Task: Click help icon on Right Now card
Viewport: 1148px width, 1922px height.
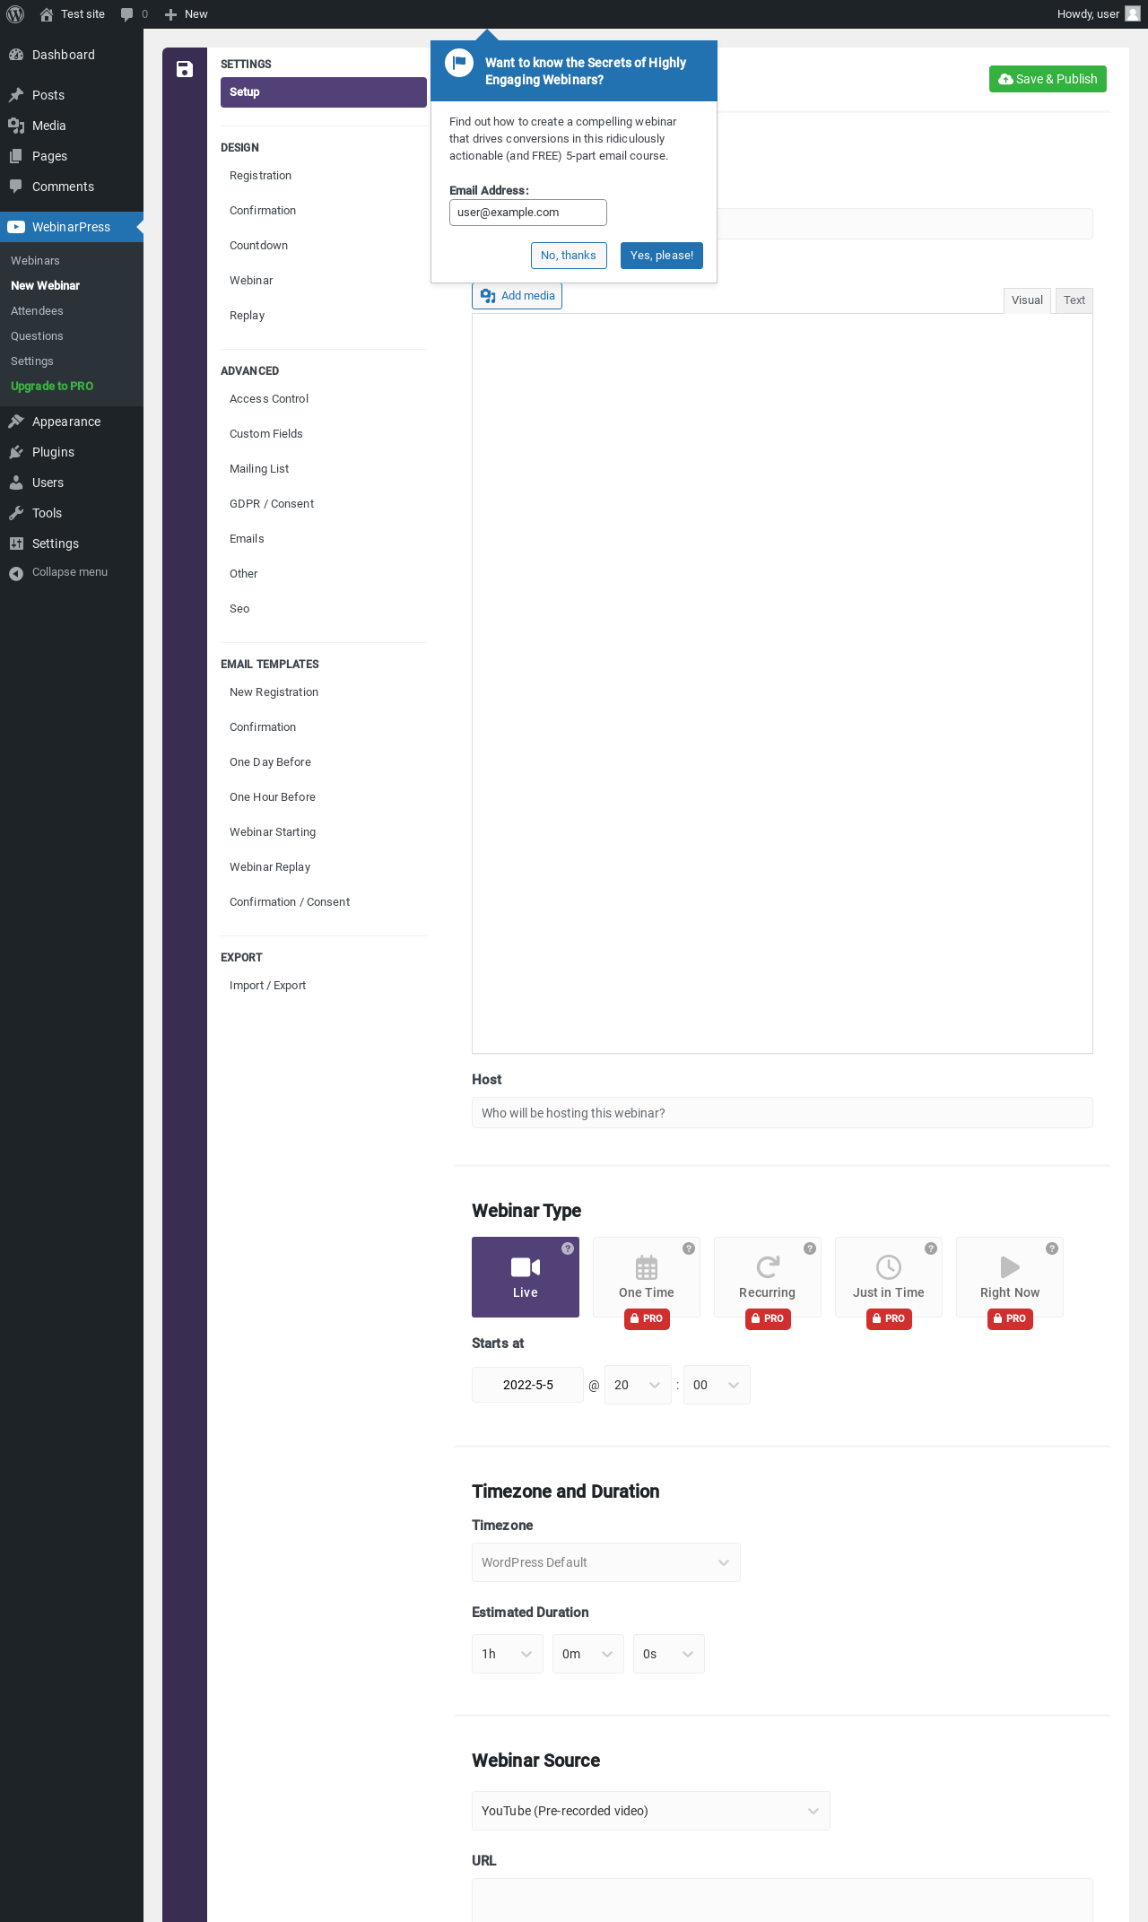Action: pyautogui.click(x=1052, y=1248)
